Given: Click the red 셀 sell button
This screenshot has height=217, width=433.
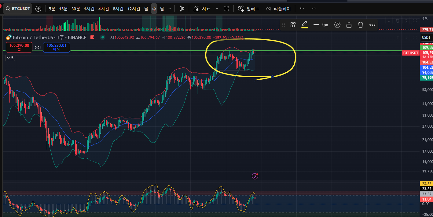Looking at the screenshot, I should [19, 47].
